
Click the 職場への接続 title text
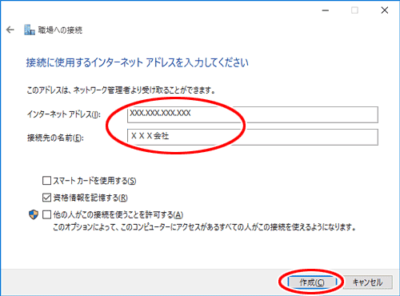[60, 30]
